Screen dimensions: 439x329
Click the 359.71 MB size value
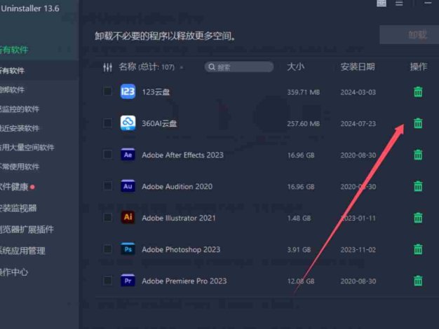[304, 92]
